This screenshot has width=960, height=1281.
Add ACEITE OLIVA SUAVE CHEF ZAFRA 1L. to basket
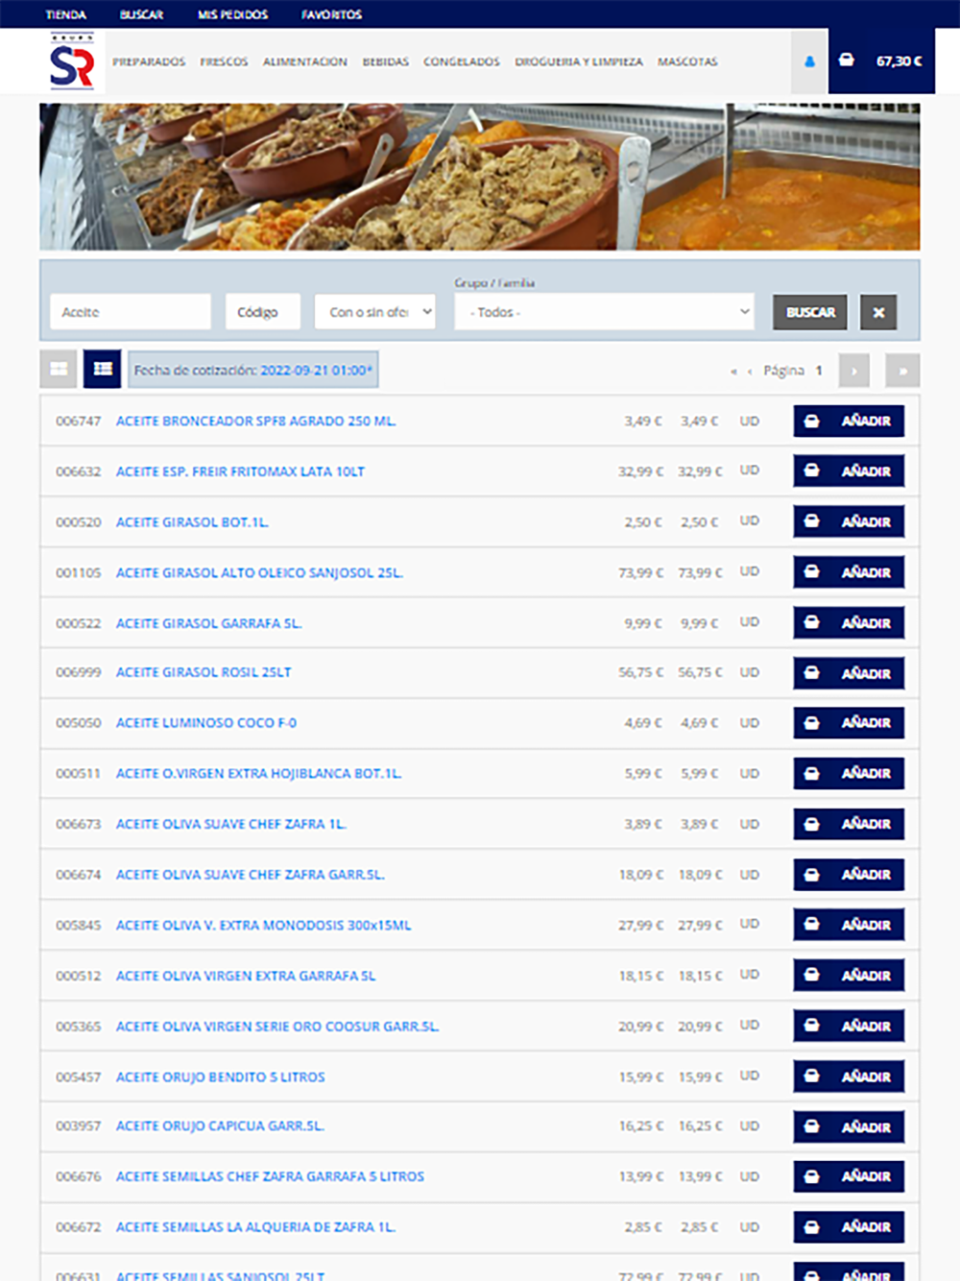(849, 824)
